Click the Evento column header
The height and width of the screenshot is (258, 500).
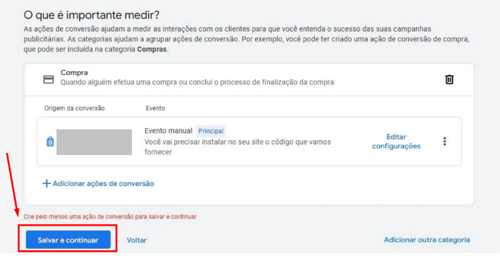click(x=156, y=108)
